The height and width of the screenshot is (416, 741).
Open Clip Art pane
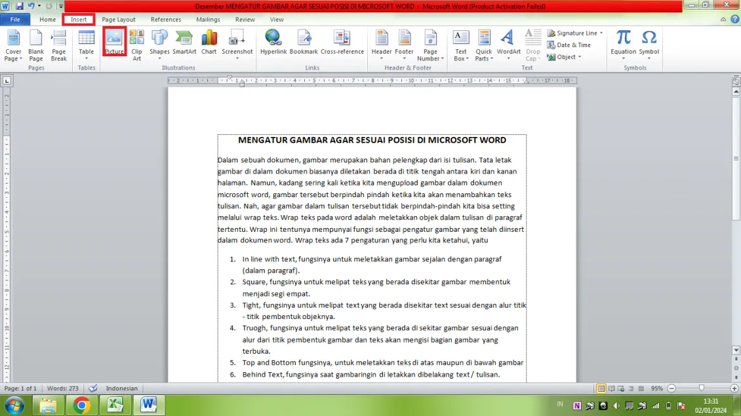pyautogui.click(x=136, y=45)
